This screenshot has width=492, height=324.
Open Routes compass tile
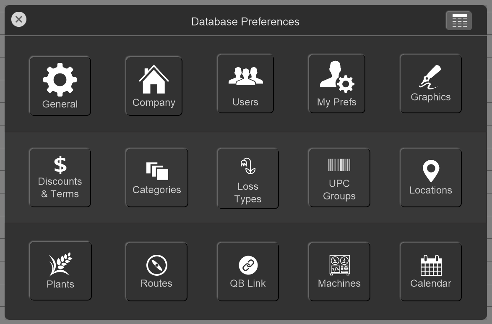click(156, 271)
